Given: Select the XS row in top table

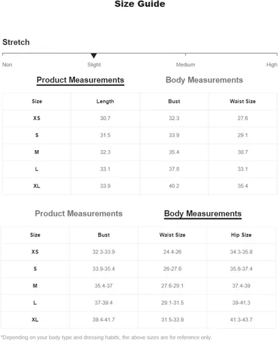Looking at the screenshot, I should click(x=140, y=118).
